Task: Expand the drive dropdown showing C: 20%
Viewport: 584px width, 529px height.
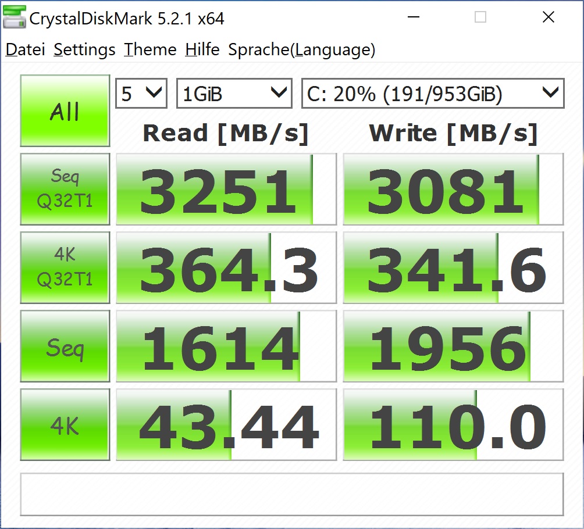Action: click(433, 94)
